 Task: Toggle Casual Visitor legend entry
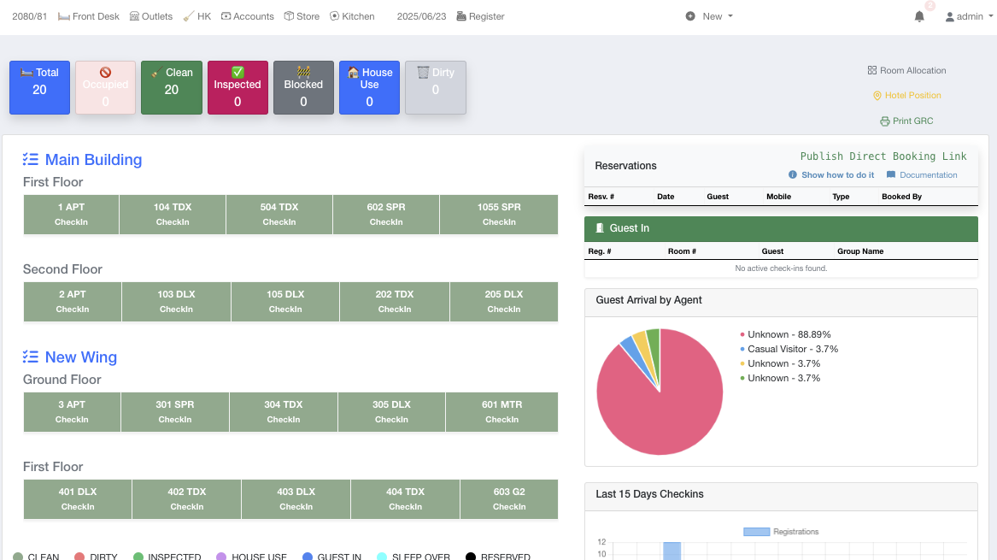789,349
